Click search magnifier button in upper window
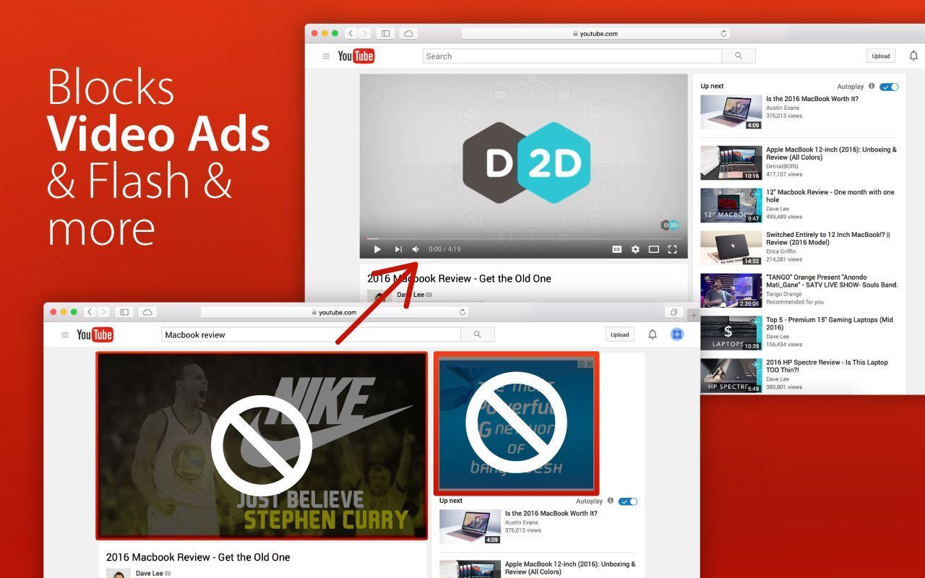Image resolution: width=925 pixels, height=578 pixels. (x=739, y=56)
